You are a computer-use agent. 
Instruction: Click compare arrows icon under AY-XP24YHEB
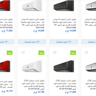(70, 42)
